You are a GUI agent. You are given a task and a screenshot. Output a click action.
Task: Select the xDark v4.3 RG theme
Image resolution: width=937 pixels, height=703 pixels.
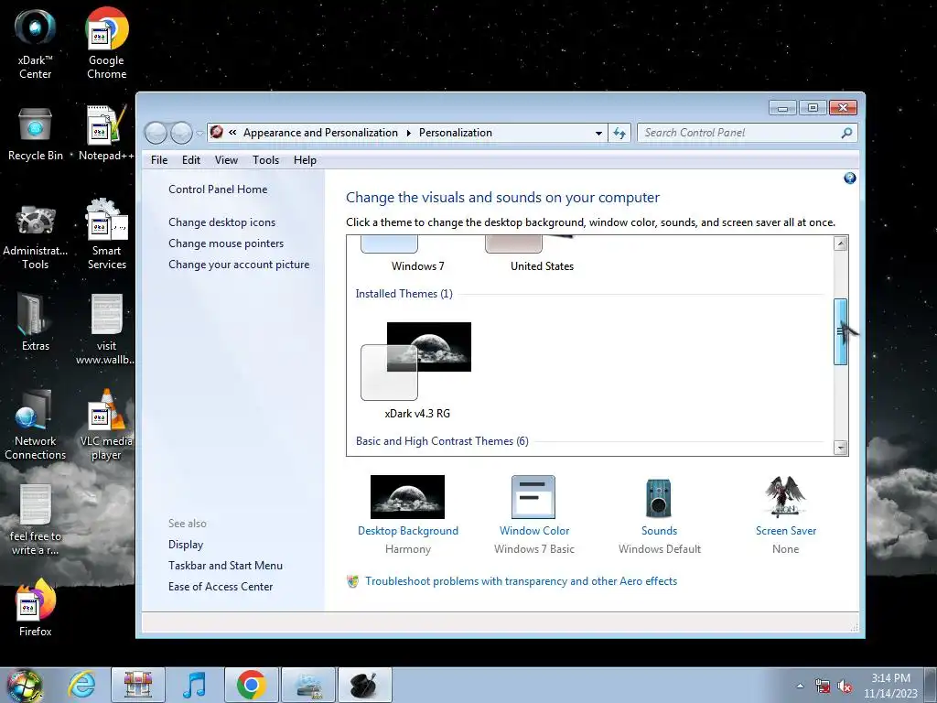(x=417, y=371)
